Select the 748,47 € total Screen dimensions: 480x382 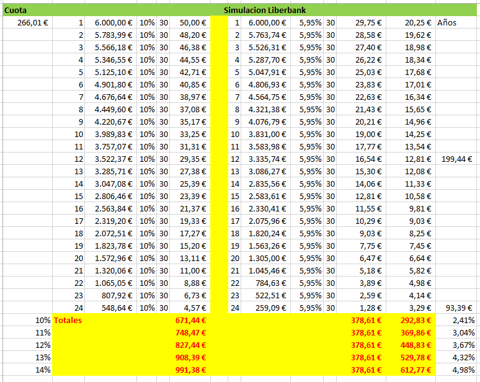(x=190, y=333)
